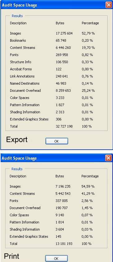113x262 pixels.
Task: Close the upper Audit Space Usage dialog
Action: pyautogui.click(x=109, y=5)
